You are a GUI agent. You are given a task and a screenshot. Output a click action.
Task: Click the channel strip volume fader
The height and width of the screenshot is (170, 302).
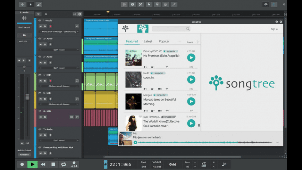click(x=27, y=97)
